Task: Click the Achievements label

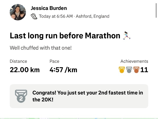Action: 134,61
